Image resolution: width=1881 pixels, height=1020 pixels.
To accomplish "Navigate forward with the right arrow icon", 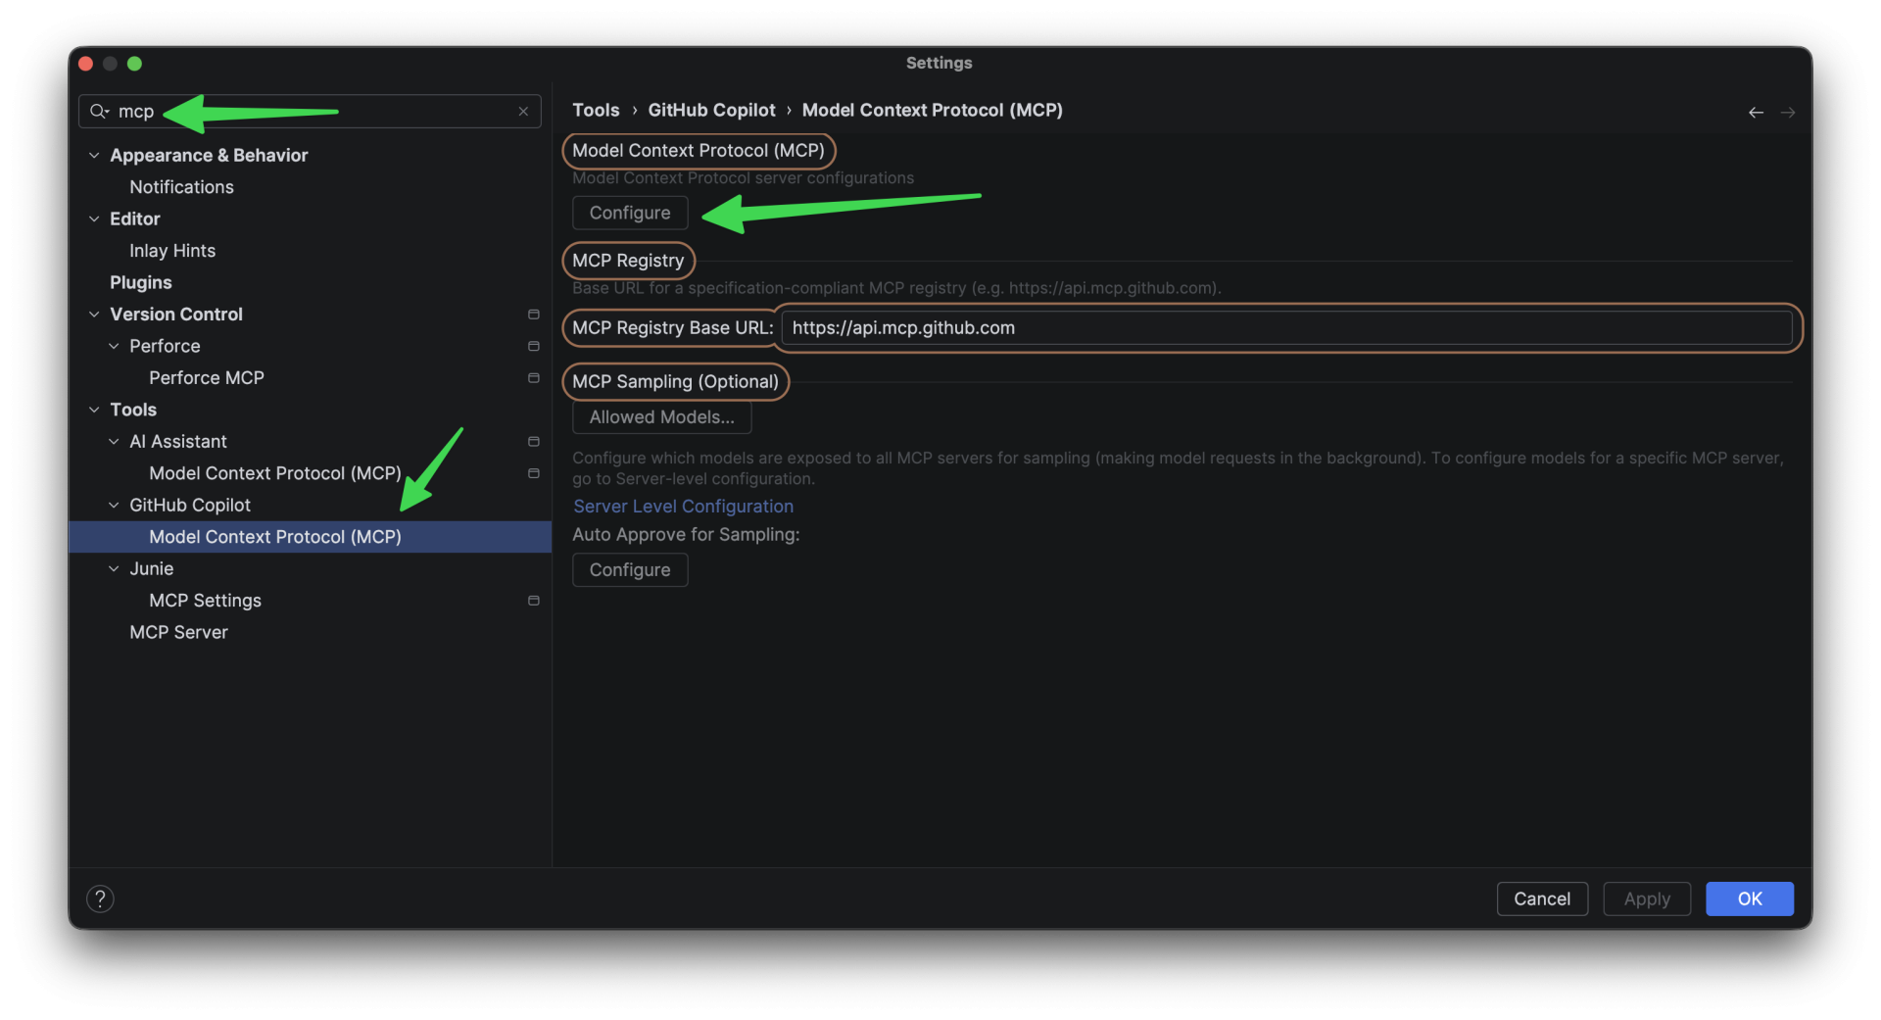I will point(1788,112).
